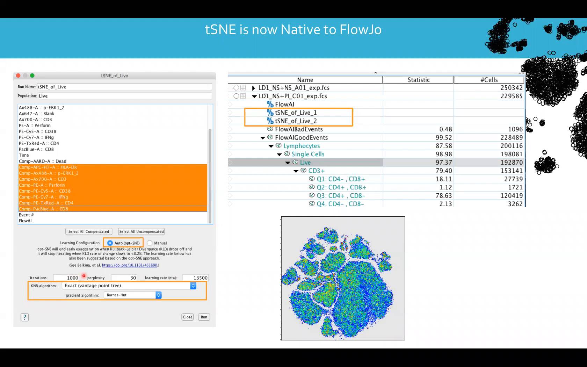The image size is (587, 367).
Task: Select the Single Cells population row
Action: [x=376, y=154]
